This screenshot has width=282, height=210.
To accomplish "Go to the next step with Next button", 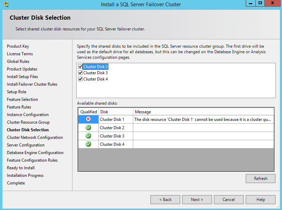I will pos(197,200).
